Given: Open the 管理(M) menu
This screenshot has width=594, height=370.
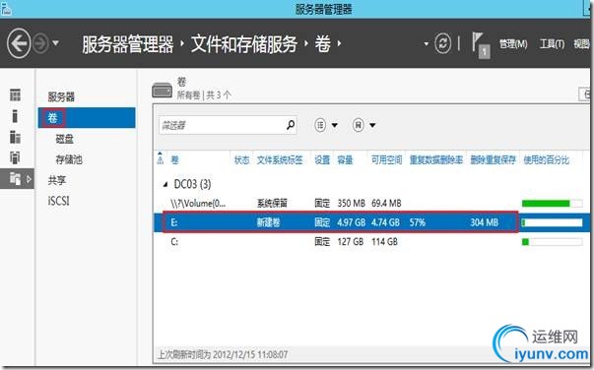Looking at the screenshot, I should [x=513, y=44].
